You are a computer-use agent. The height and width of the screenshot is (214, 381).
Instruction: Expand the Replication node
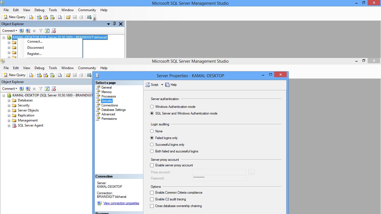pyautogui.click(x=9, y=116)
